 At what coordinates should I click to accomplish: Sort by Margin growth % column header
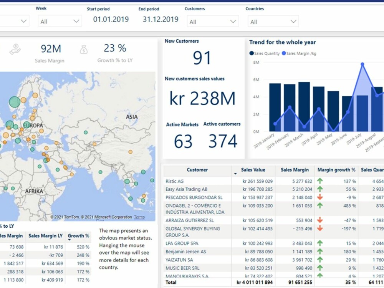point(336,170)
